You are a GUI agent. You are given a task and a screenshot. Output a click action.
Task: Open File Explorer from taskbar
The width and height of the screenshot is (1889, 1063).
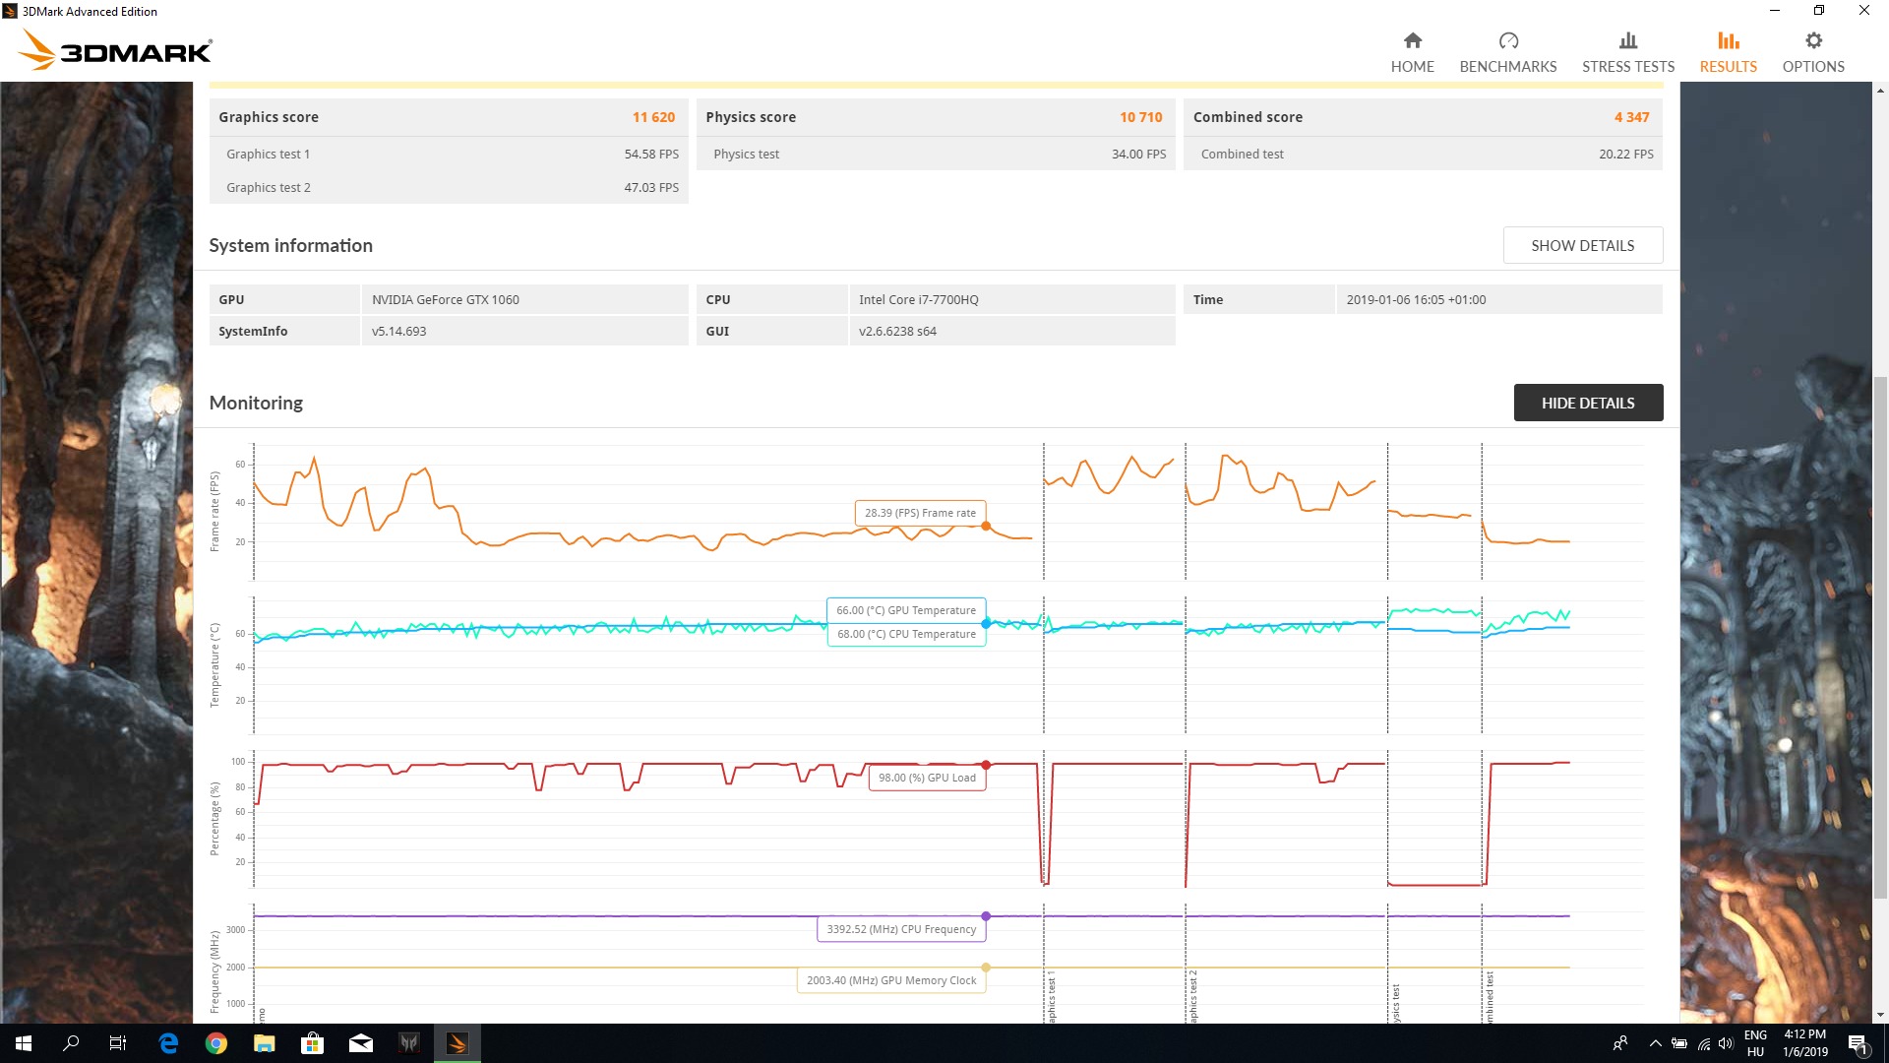(x=265, y=1043)
